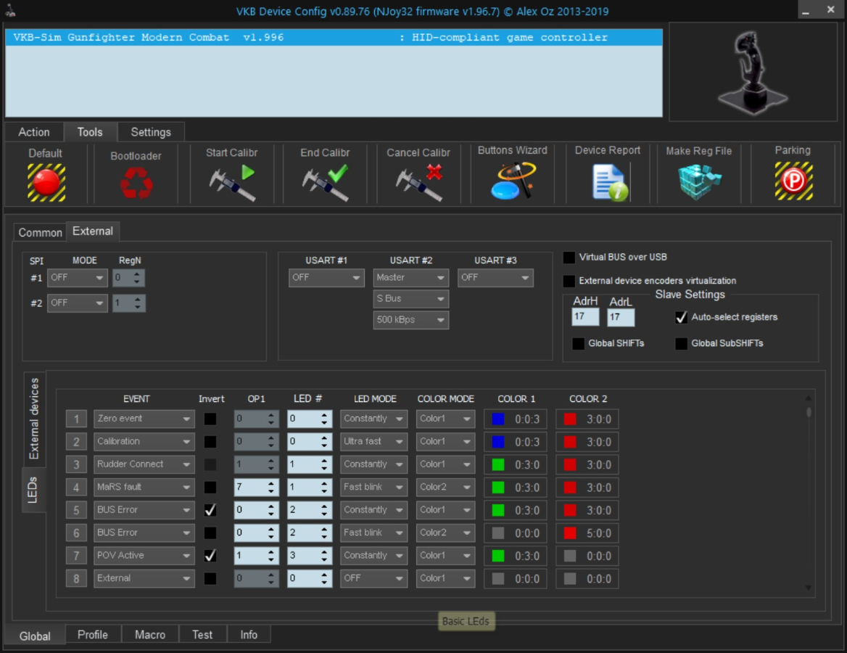Screen dimensions: 847x653
Task: Click the AdrH input field
Action: pyautogui.click(x=585, y=317)
